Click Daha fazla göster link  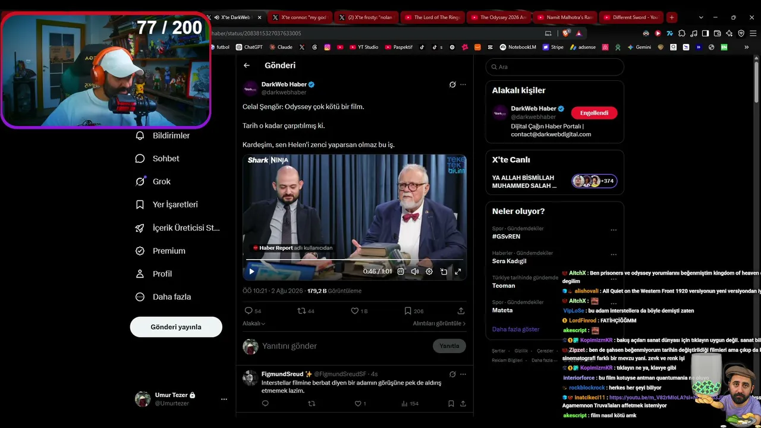pos(515,329)
